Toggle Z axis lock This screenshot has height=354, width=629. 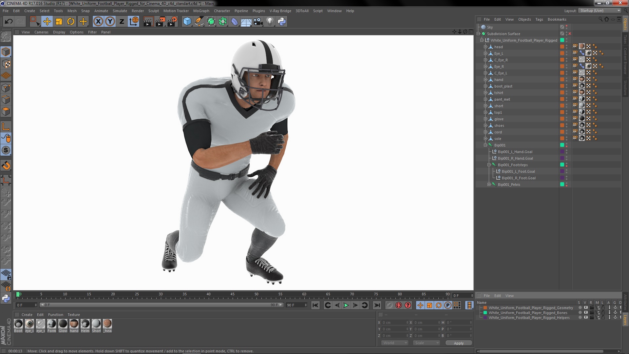(122, 22)
